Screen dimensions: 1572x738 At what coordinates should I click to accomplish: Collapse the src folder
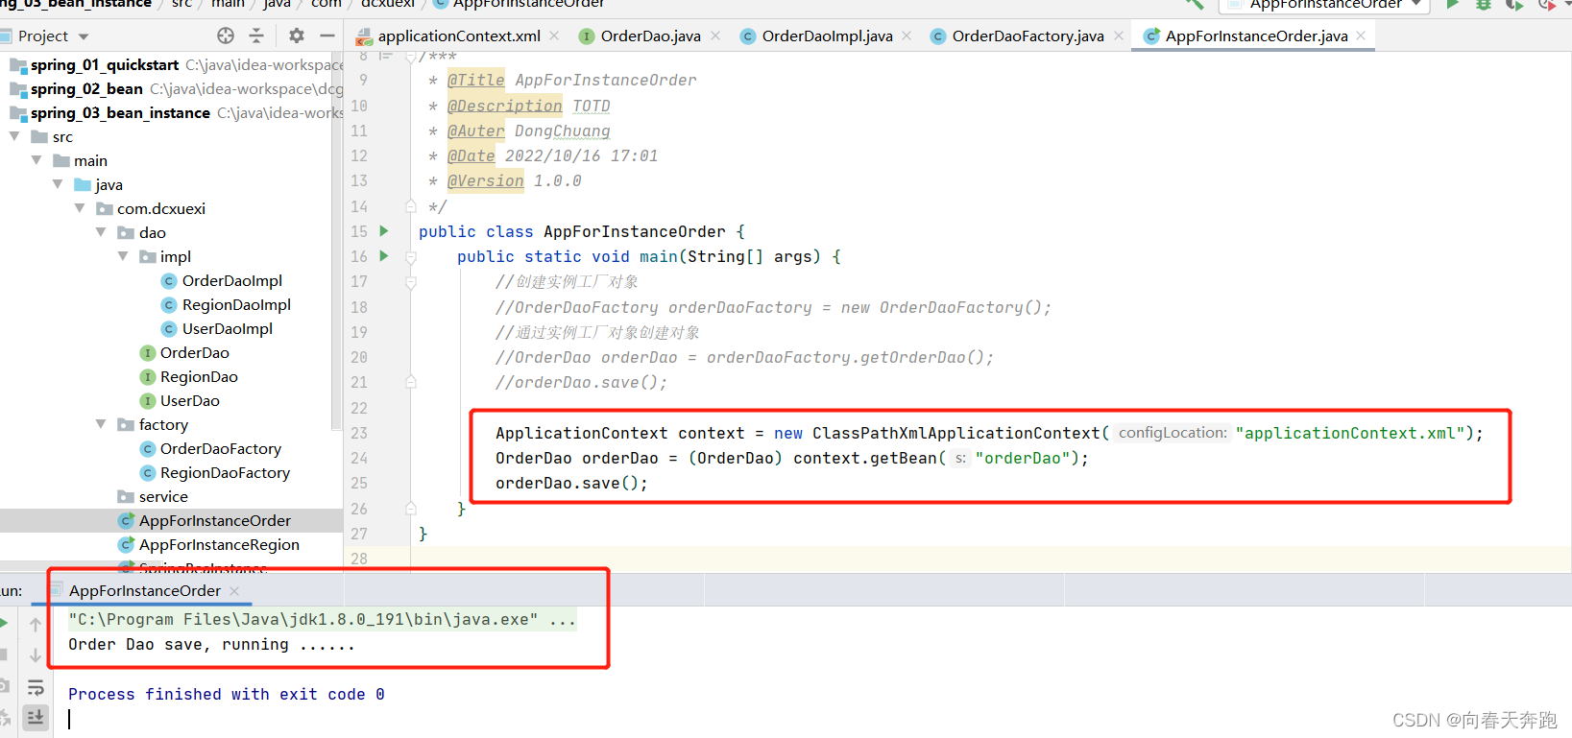point(15,137)
